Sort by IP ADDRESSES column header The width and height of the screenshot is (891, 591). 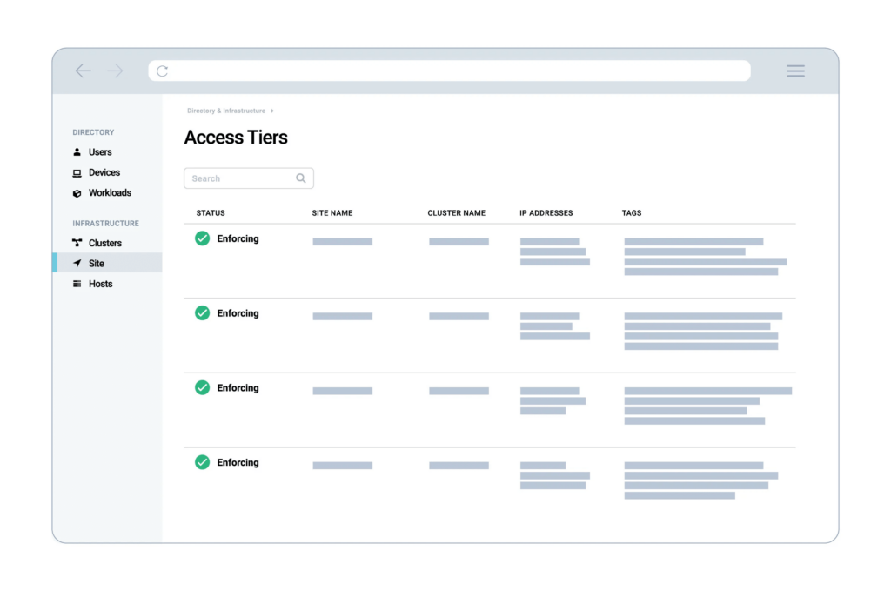546,213
